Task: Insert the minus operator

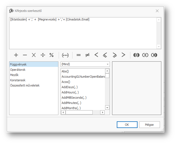Action: click(x=25, y=55)
